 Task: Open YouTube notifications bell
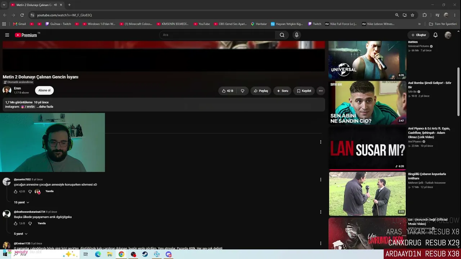coord(435,35)
